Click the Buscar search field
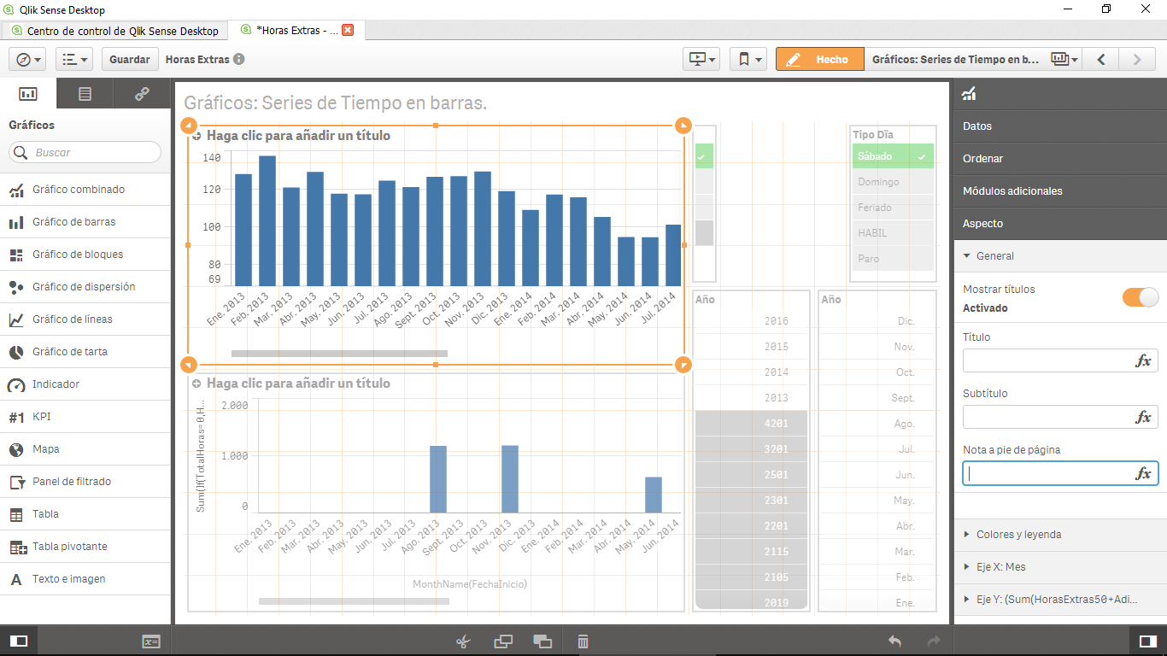Screen dimensions: 1167x656 [x=85, y=152]
